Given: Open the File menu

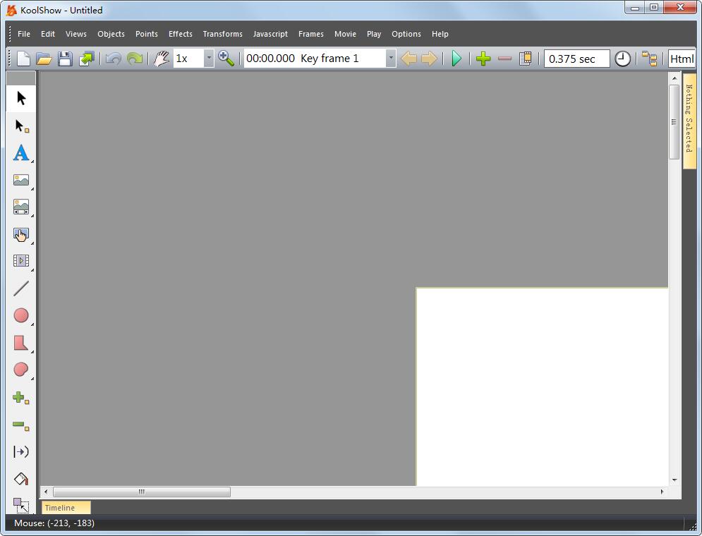Looking at the screenshot, I should tap(24, 34).
